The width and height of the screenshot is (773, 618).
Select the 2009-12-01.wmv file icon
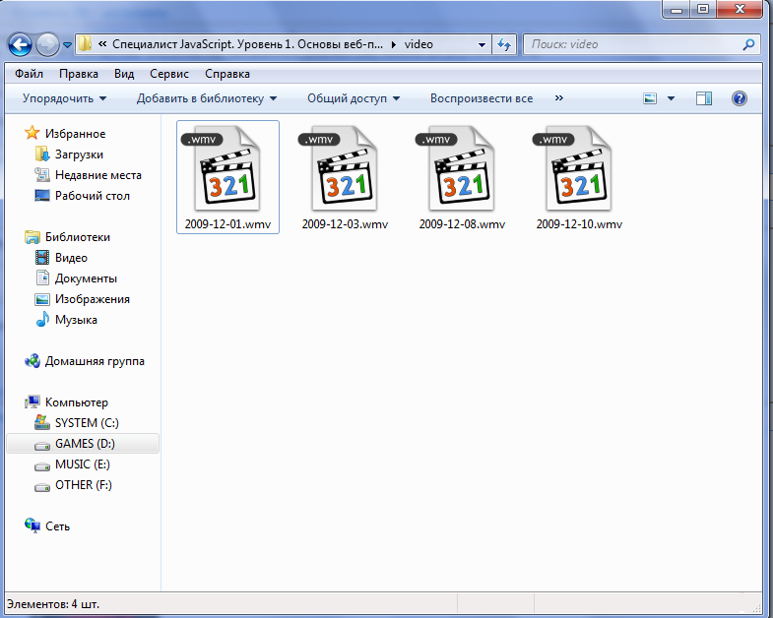click(227, 168)
